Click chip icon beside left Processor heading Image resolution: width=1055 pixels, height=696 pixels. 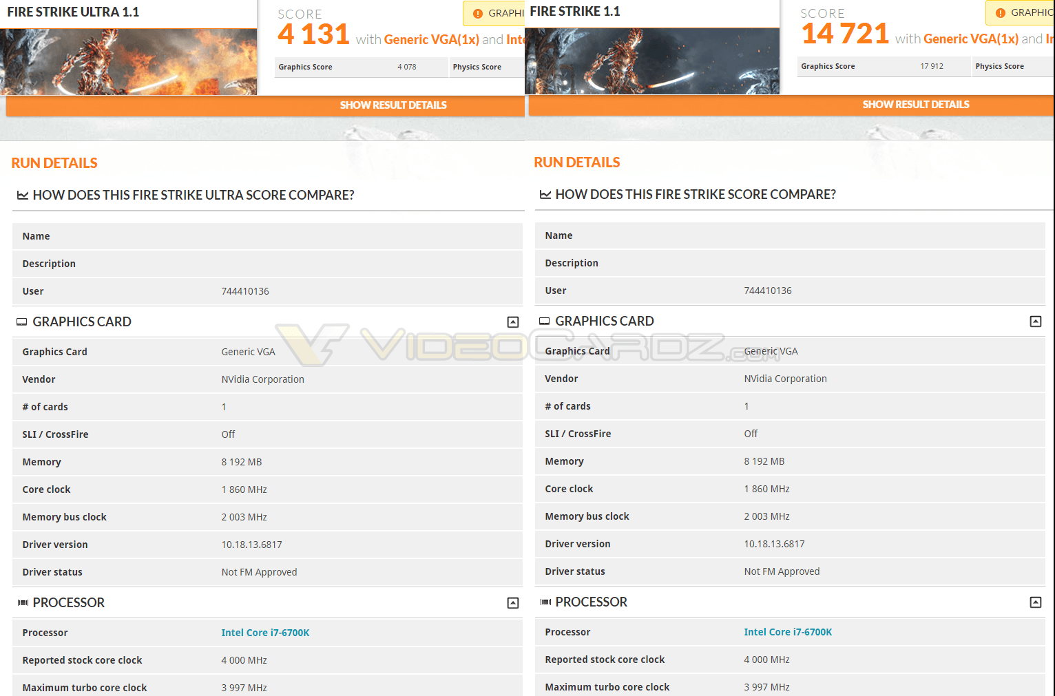23,603
